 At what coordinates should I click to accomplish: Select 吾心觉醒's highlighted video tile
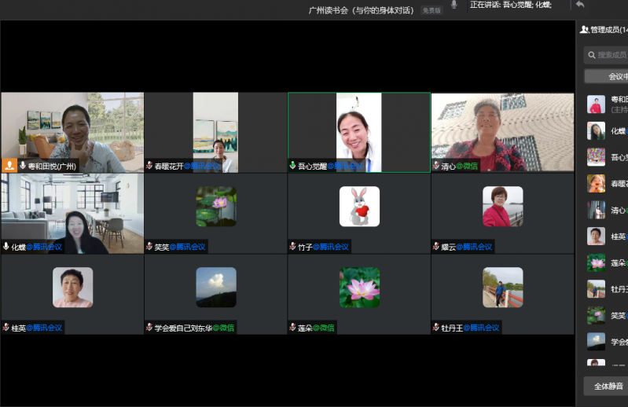tap(359, 132)
